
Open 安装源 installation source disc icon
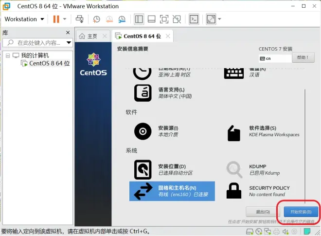tap(143, 131)
